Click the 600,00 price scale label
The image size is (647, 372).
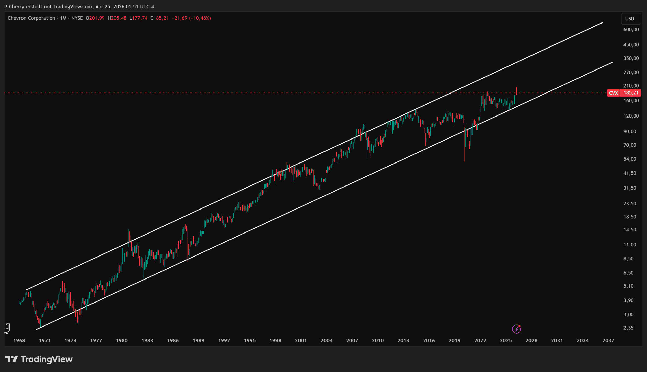point(631,30)
